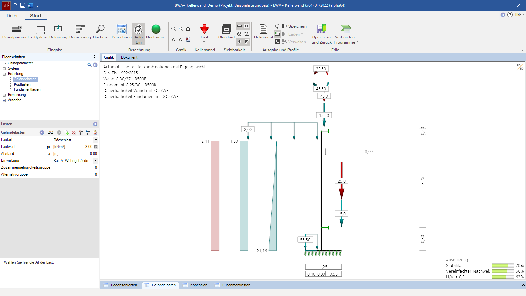The height and width of the screenshot is (296, 526).
Task: Click the small icon beside Lastwert 8,00
Action: 96,147
